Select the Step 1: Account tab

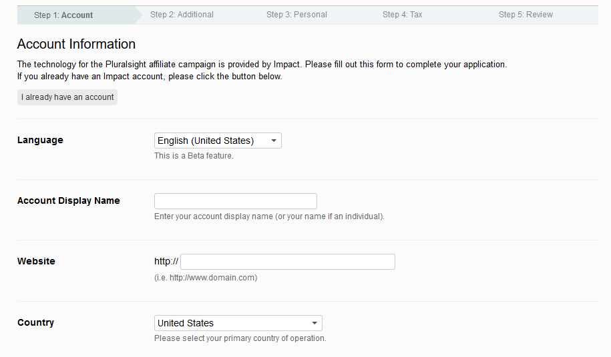pos(63,15)
